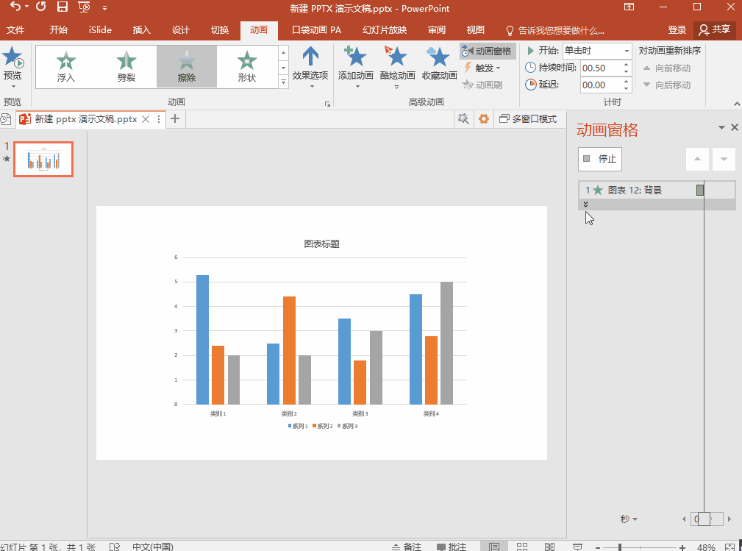Click the Share (共享) button
The image size is (742, 551).
pos(715,30)
